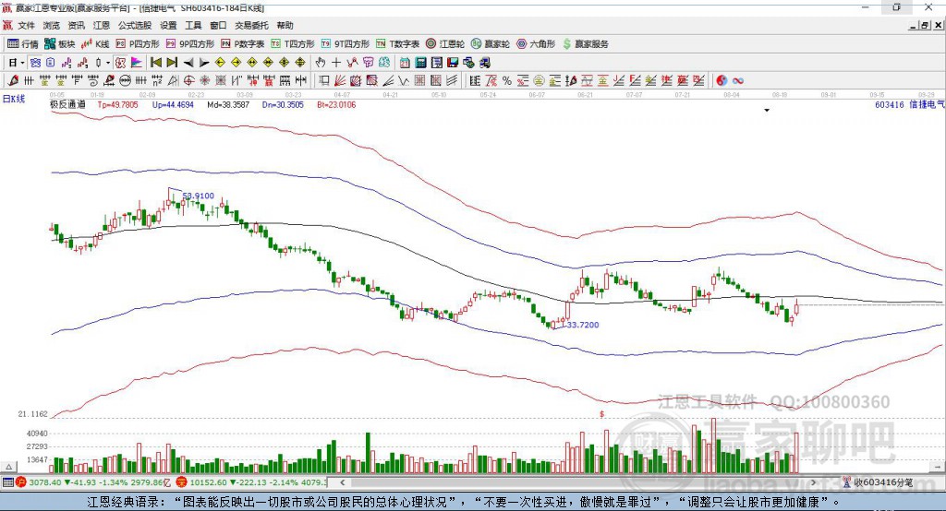Select the crosshair cursor tool
Viewport: 946px width, 511px height.
(336, 62)
